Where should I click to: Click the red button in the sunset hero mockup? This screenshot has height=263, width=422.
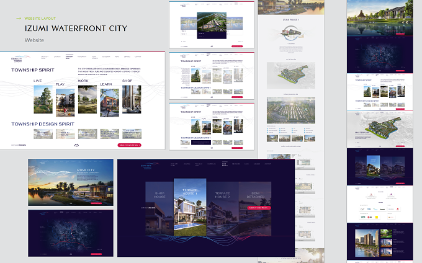pyautogui.click(x=96, y=203)
